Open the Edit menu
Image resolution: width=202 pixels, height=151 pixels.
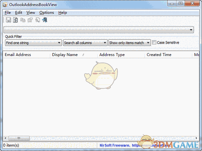tap(19, 13)
